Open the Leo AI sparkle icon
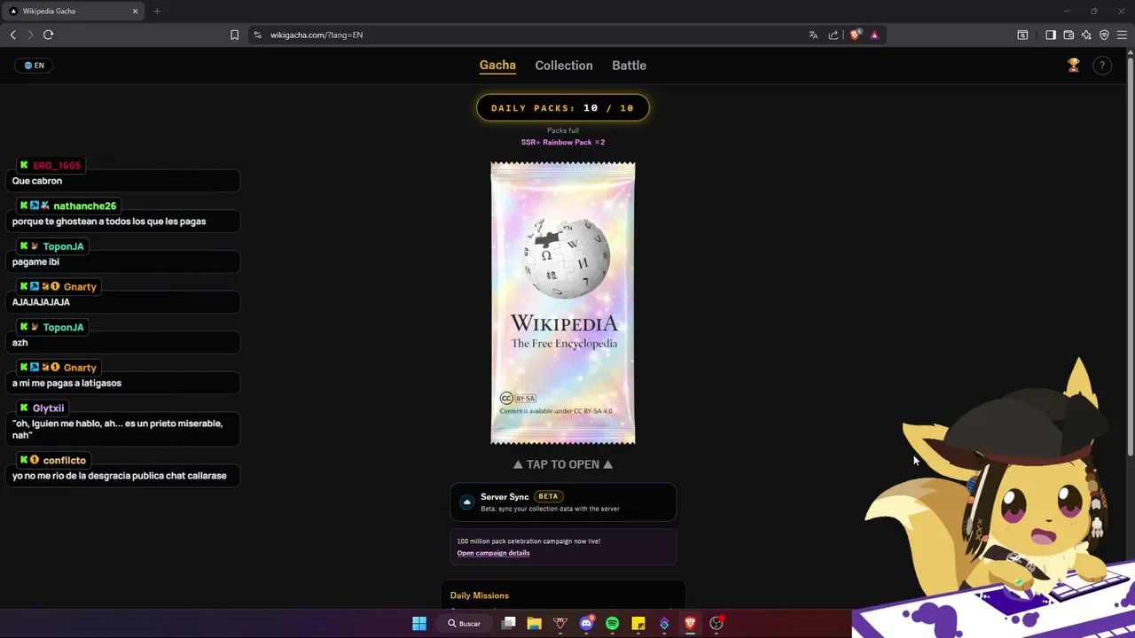 coord(1086,35)
